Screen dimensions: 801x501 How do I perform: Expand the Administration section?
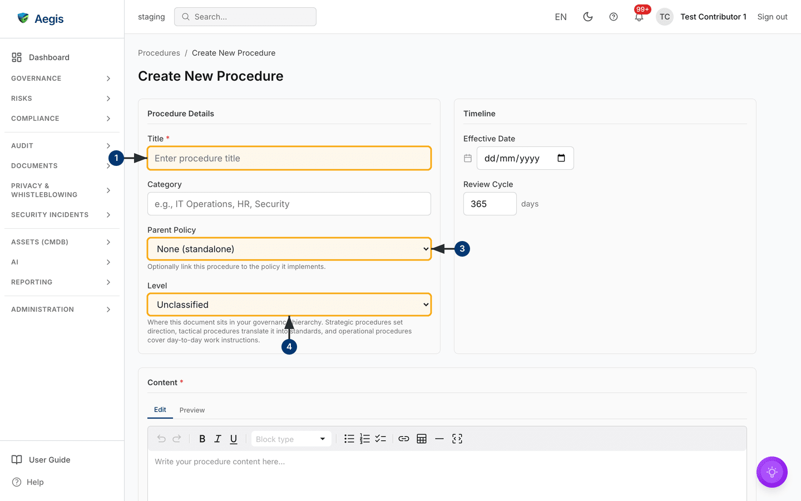[x=62, y=310]
